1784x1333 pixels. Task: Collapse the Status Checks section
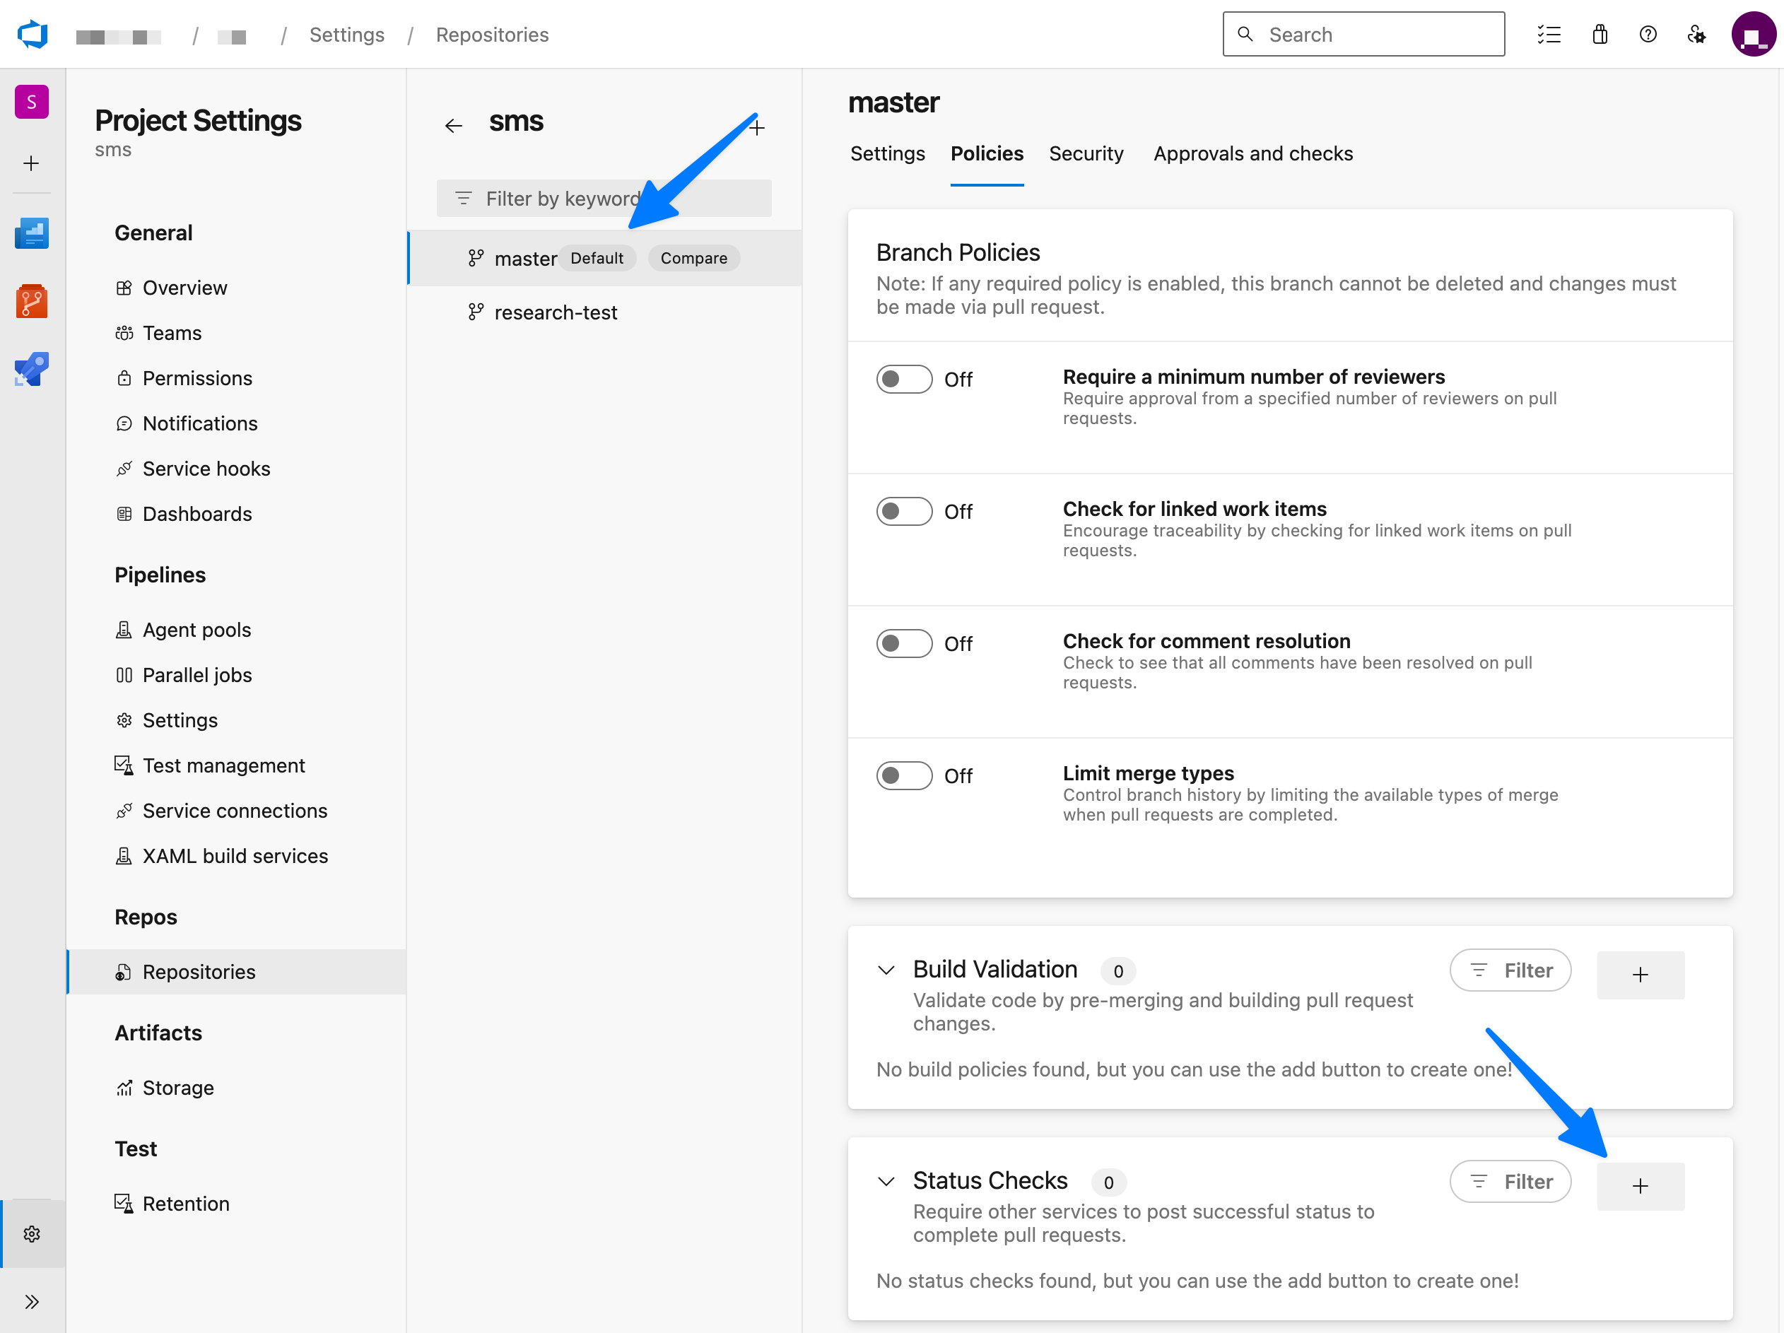point(886,1180)
